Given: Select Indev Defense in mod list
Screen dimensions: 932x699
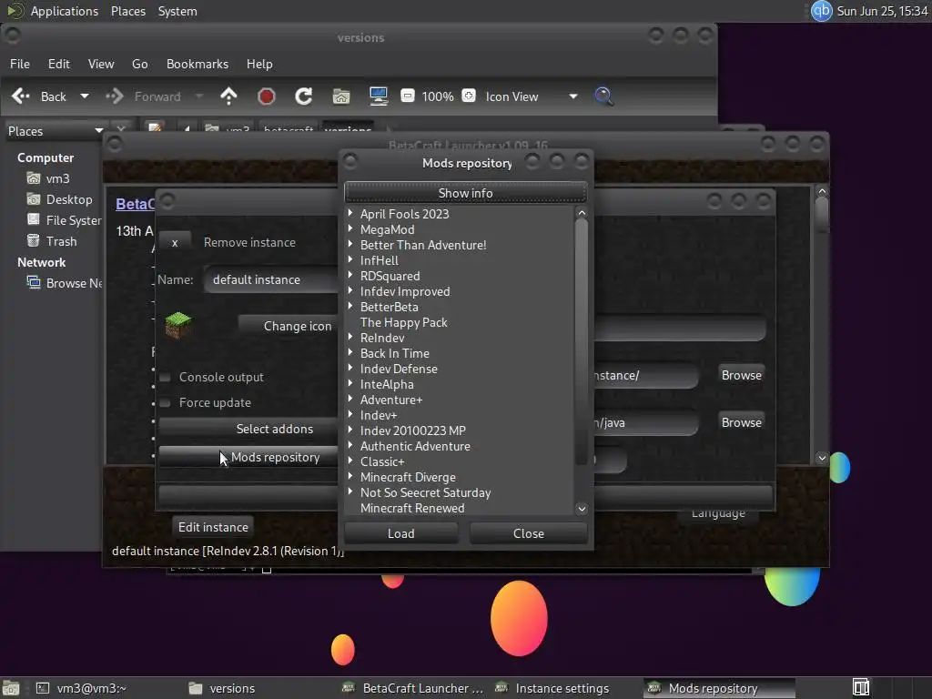Looking at the screenshot, I should pos(399,369).
